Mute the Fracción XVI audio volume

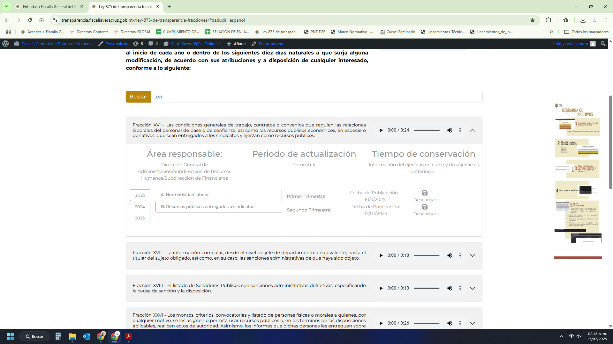(450, 130)
